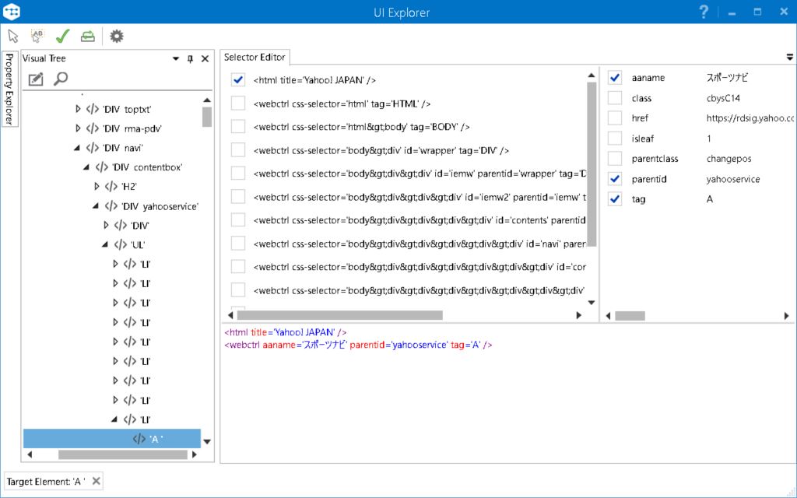Click the class value cbysC14
The width and height of the screenshot is (797, 498).
723,98
